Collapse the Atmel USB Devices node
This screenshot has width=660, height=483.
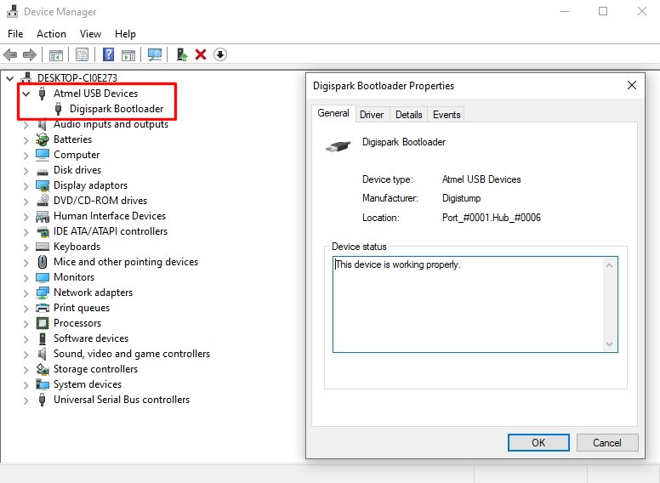[x=26, y=94]
